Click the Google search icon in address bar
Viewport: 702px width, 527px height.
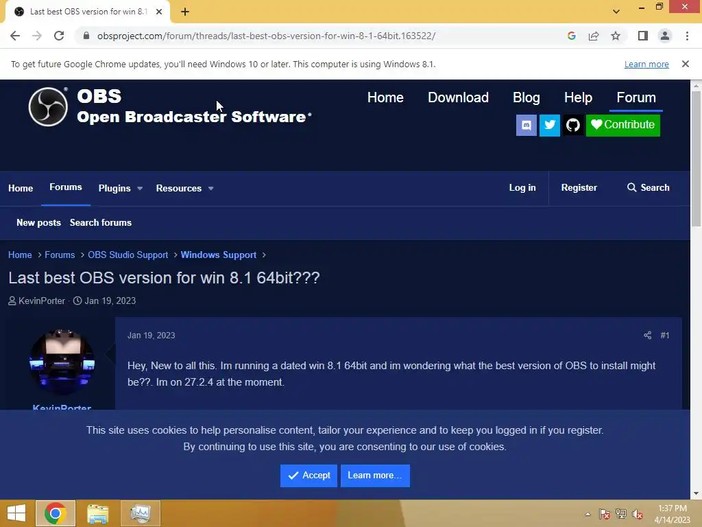[x=571, y=36]
